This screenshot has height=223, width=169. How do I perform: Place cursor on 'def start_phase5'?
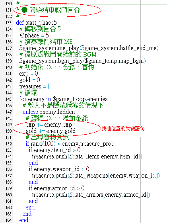[x=36, y=23]
